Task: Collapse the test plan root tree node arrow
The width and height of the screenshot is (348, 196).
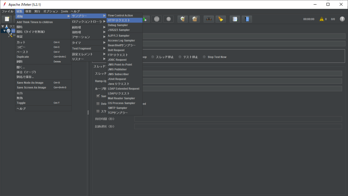Action: [x=3, y=26]
